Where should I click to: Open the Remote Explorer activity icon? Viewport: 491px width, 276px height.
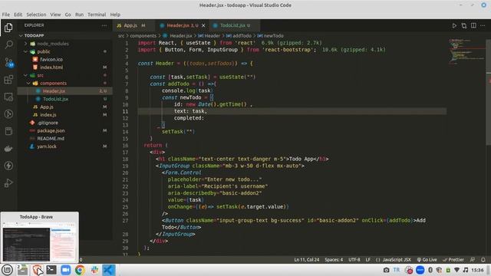click(x=8, y=97)
